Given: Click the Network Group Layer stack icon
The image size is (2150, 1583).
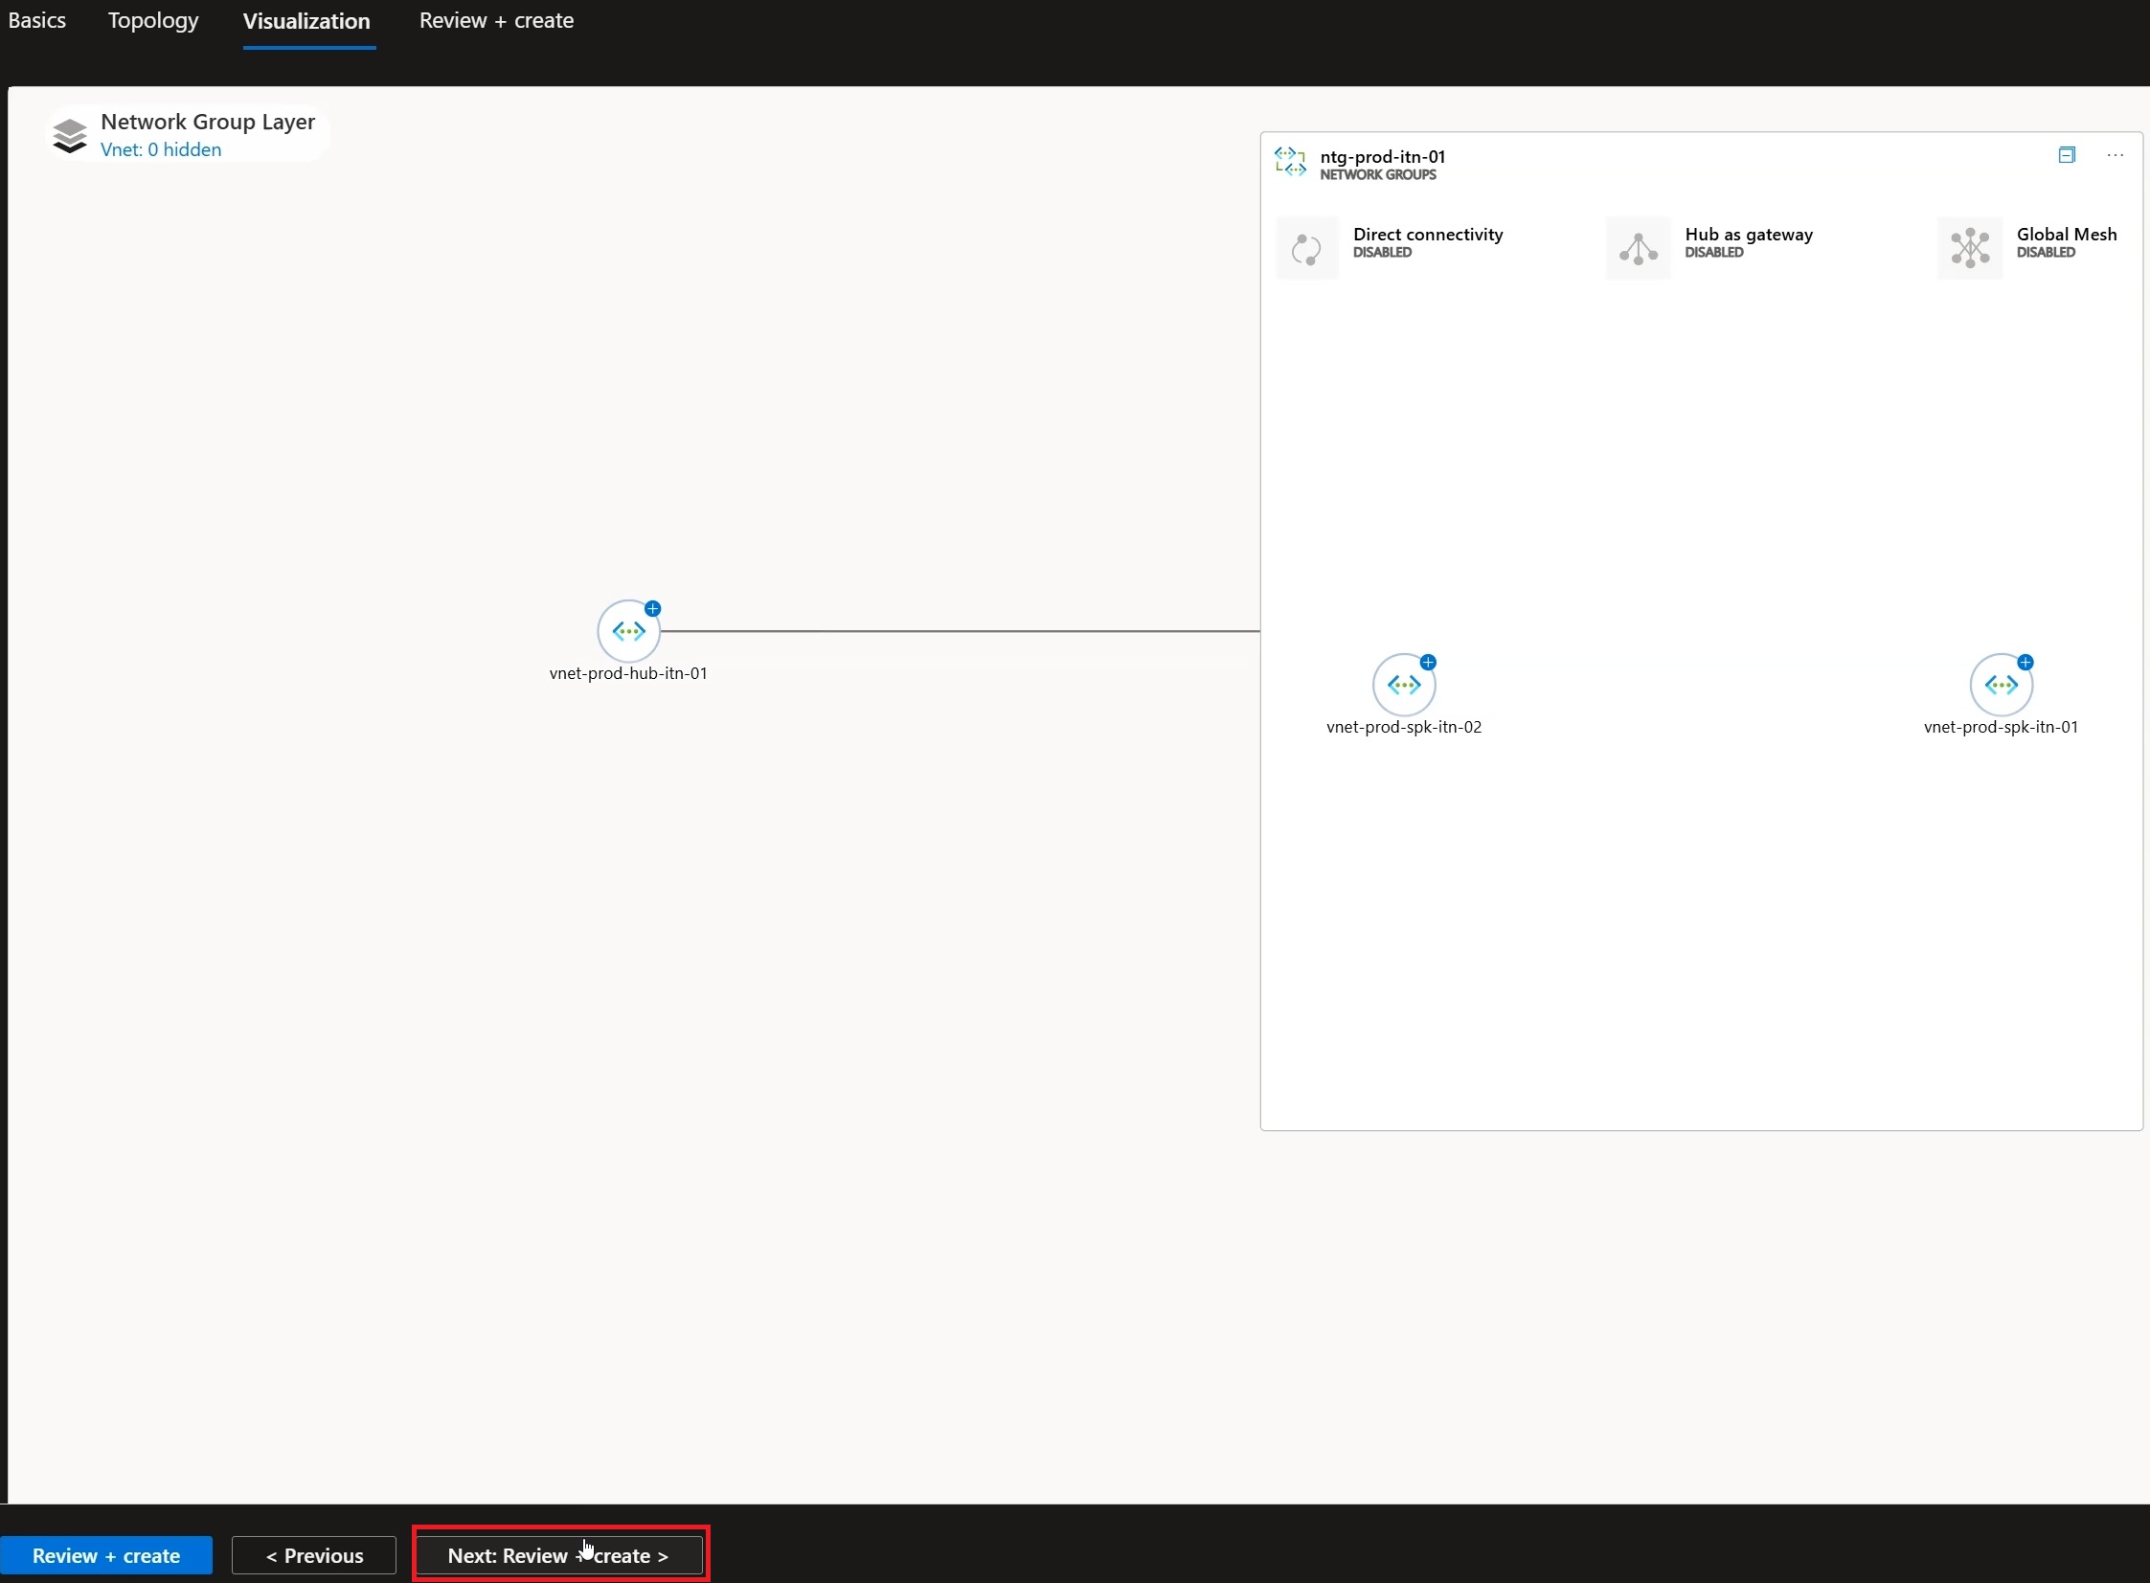Looking at the screenshot, I should [70, 135].
